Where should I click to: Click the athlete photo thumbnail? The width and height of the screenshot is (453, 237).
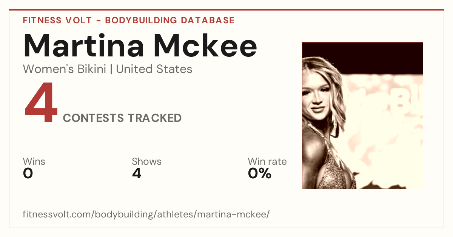coord(362,115)
